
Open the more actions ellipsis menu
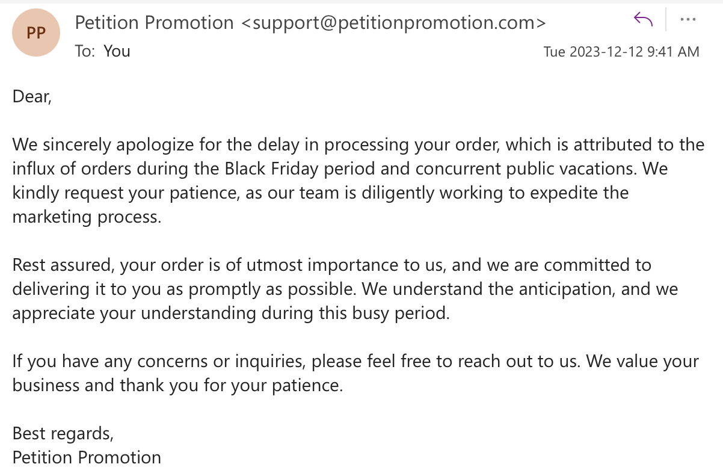coord(688,20)
